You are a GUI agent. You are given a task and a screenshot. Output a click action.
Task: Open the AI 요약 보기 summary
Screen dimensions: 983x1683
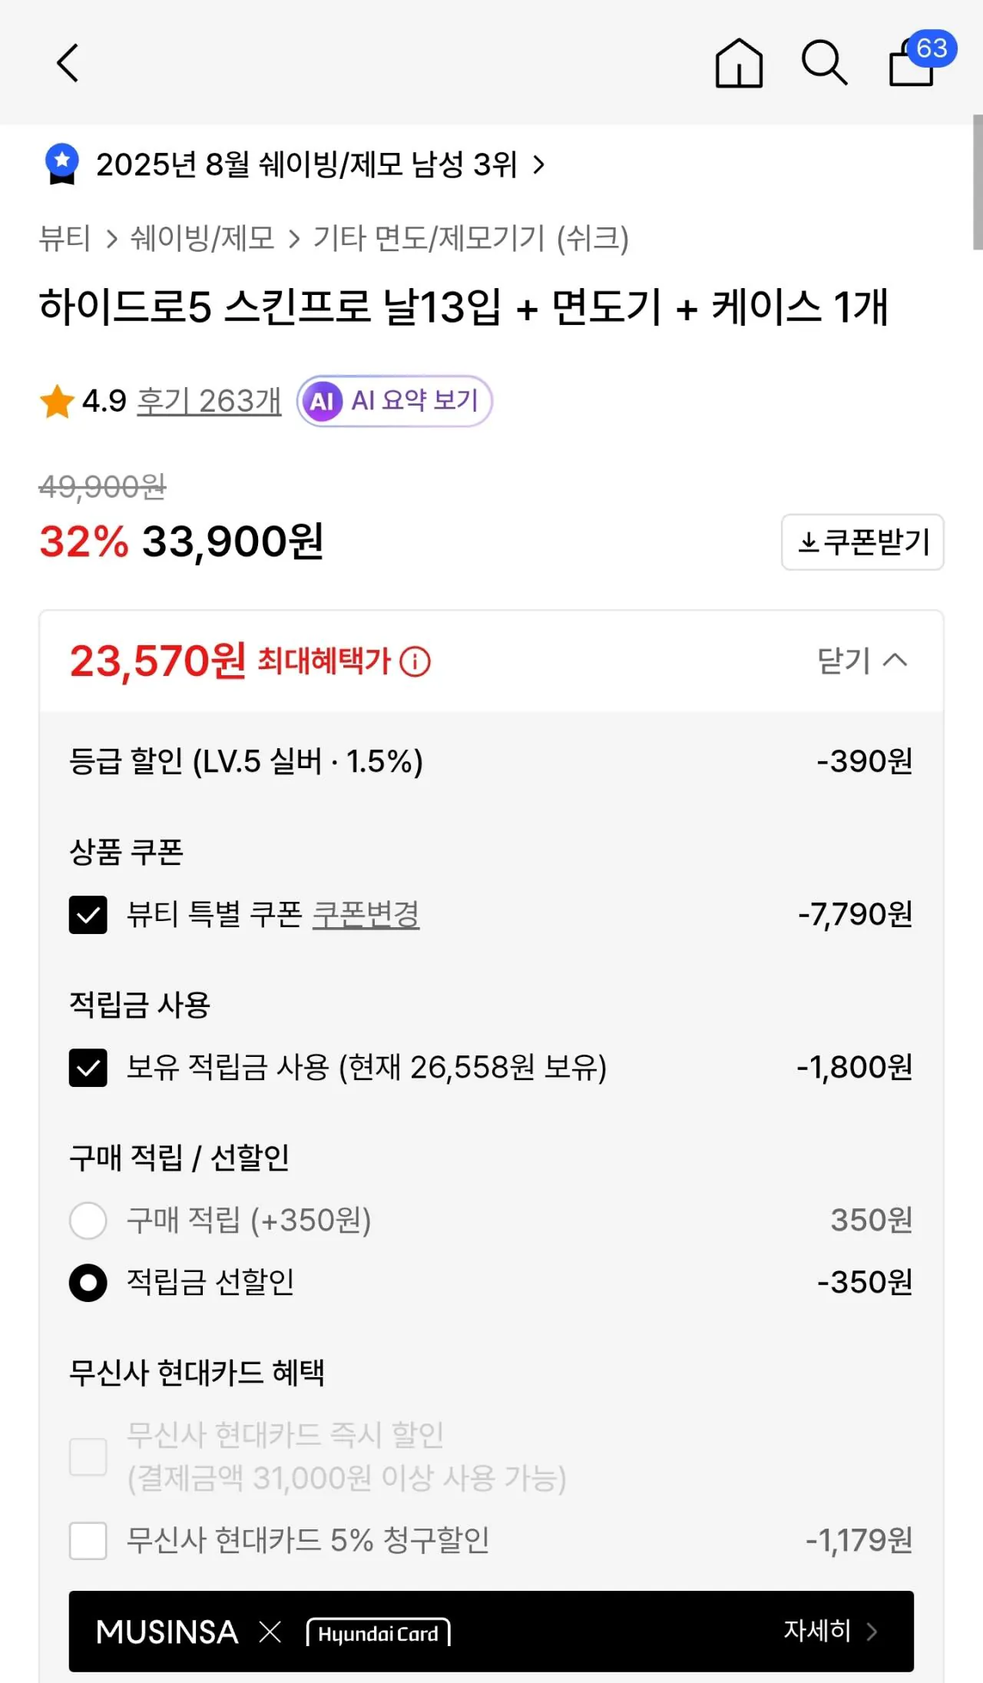395,401
